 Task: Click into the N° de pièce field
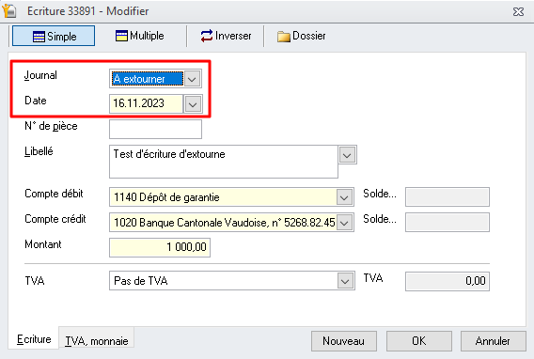click(x=155, y=129)
